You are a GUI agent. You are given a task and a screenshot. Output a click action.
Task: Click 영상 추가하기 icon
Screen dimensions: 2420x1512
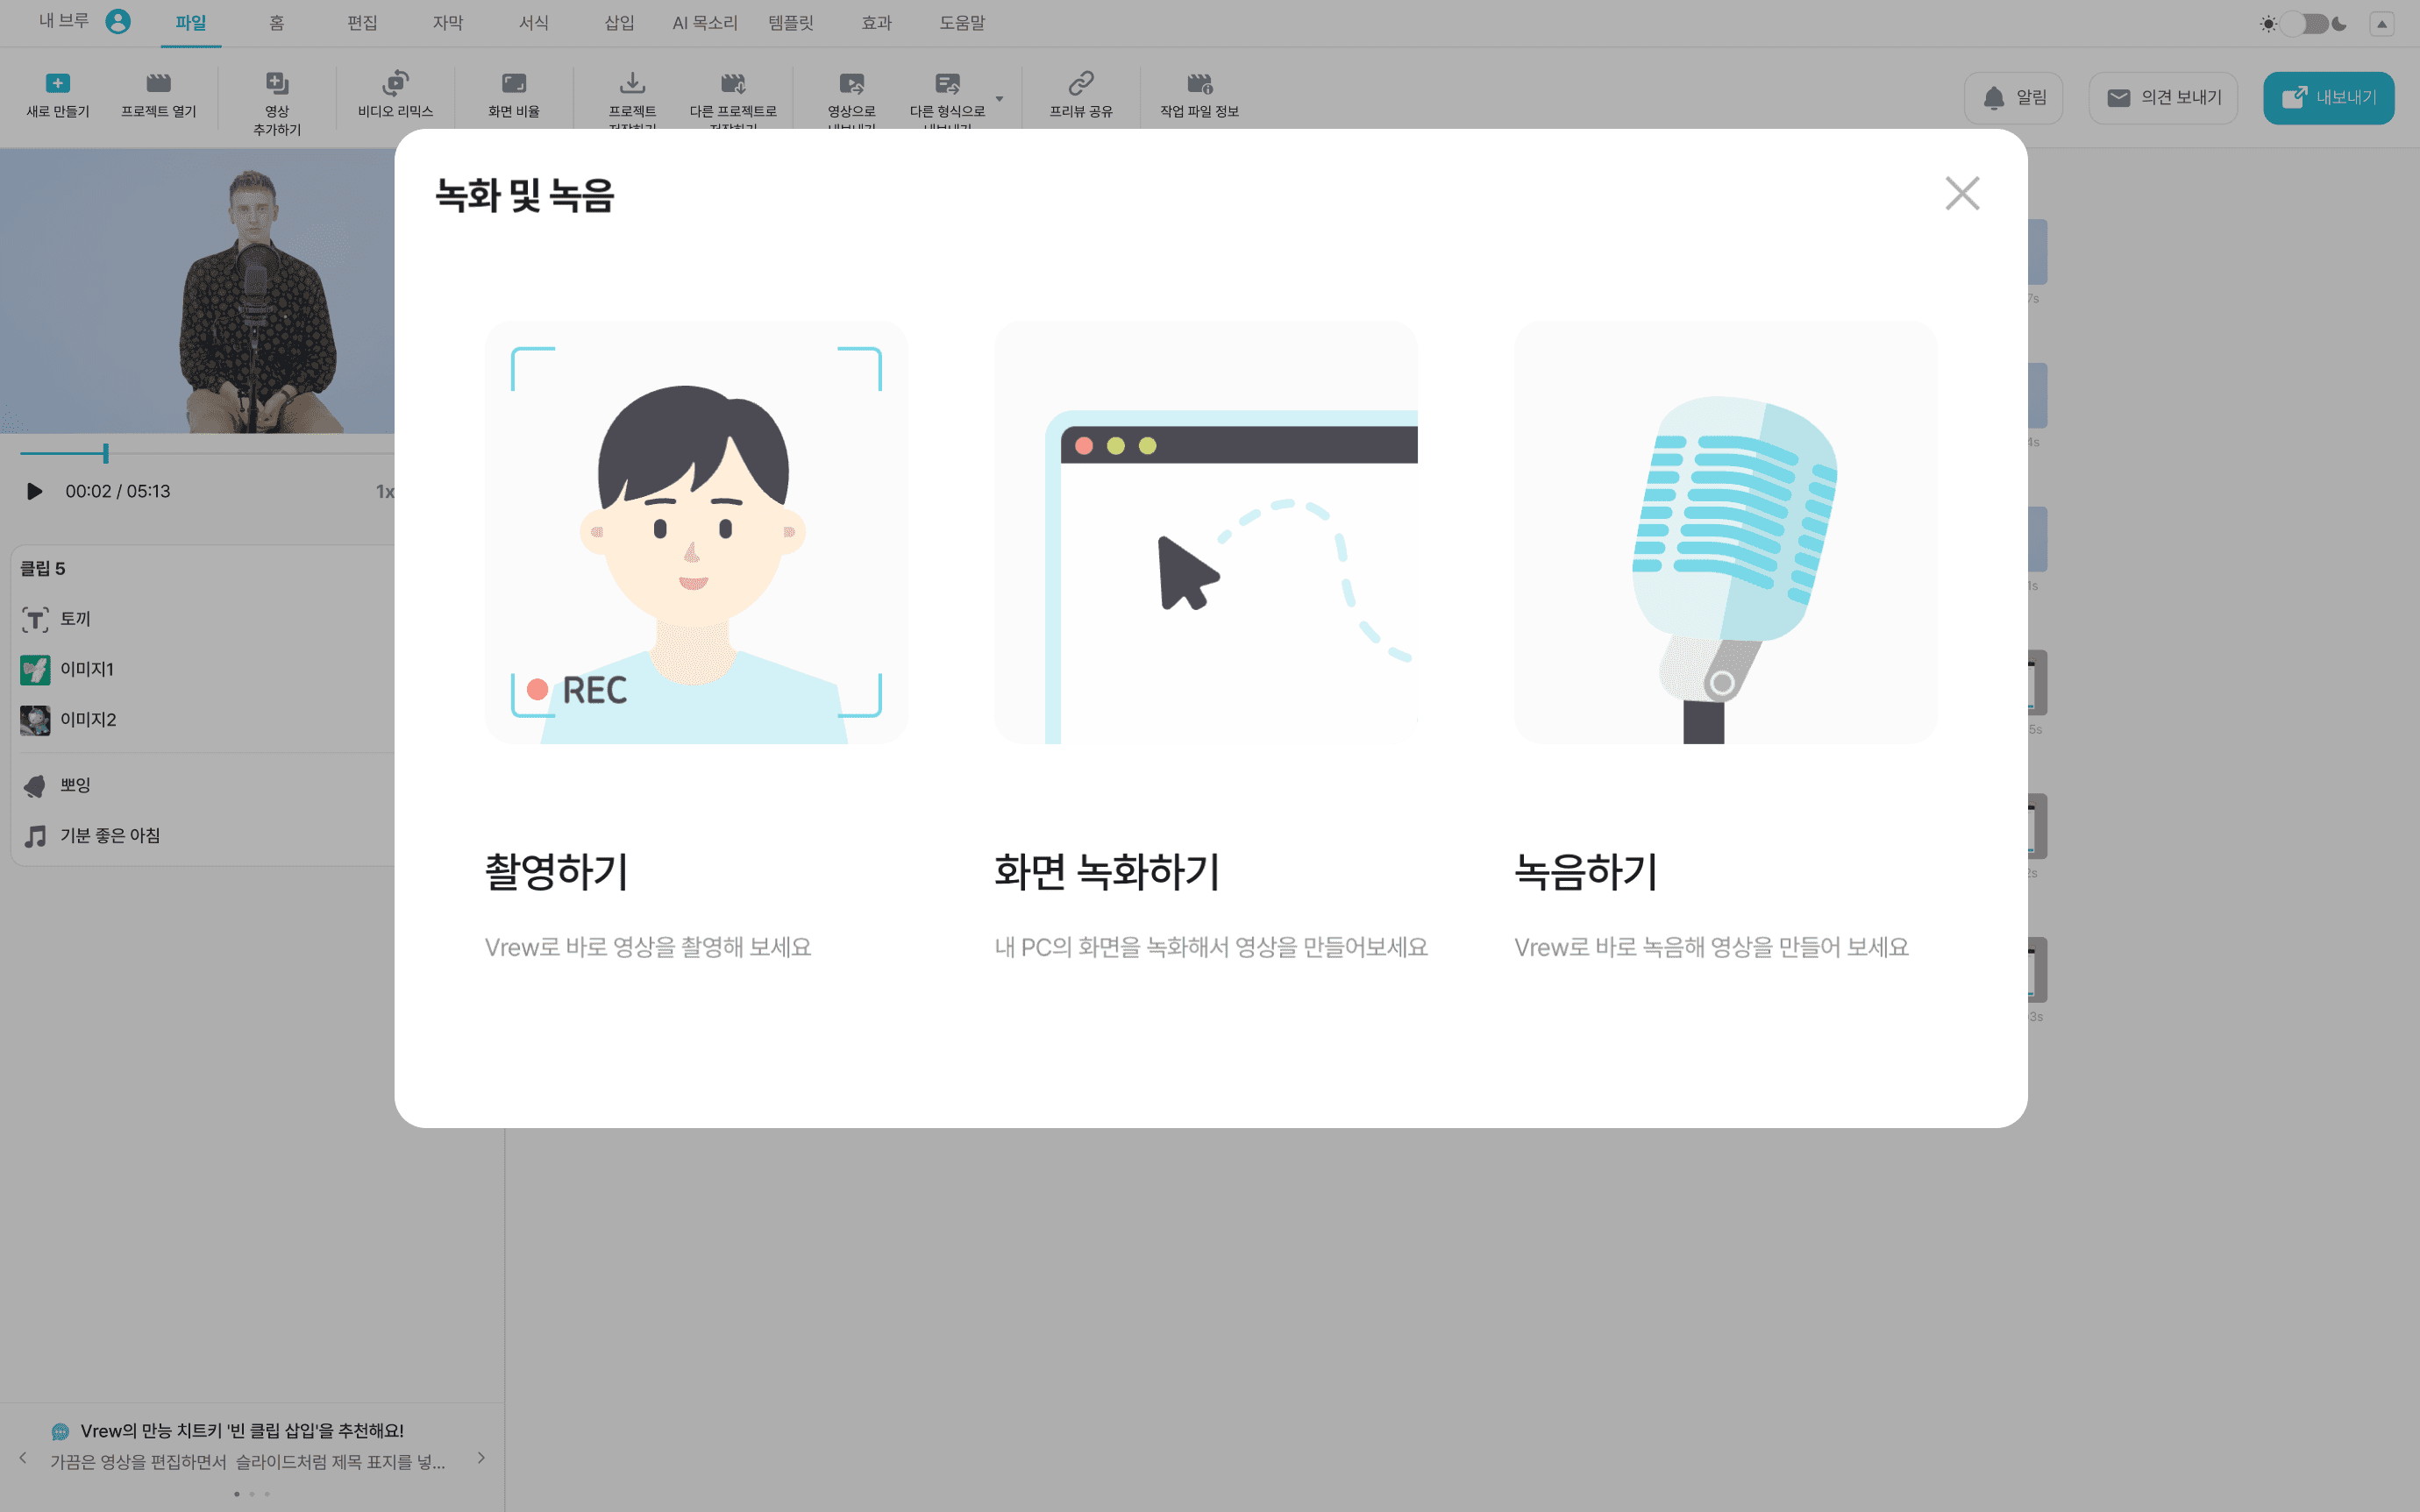[x=277, y=84]
